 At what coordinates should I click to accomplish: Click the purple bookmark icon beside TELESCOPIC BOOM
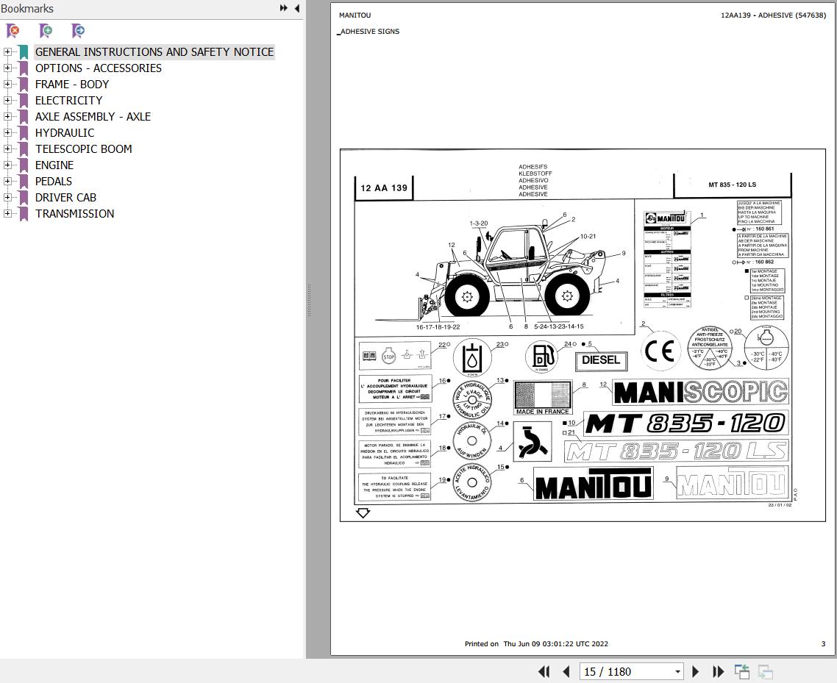(x=24, y=149)
